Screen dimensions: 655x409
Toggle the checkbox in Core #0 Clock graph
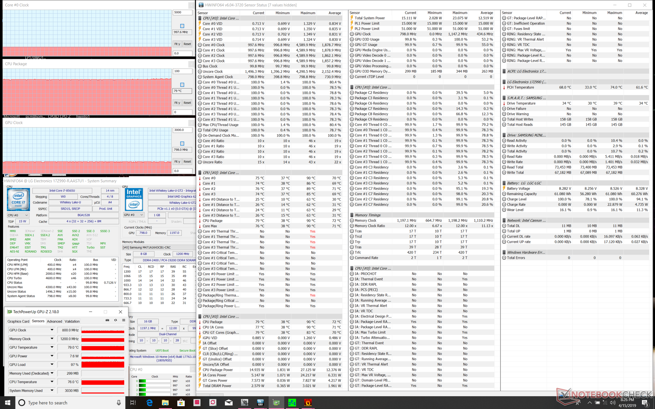pos(182,26)
